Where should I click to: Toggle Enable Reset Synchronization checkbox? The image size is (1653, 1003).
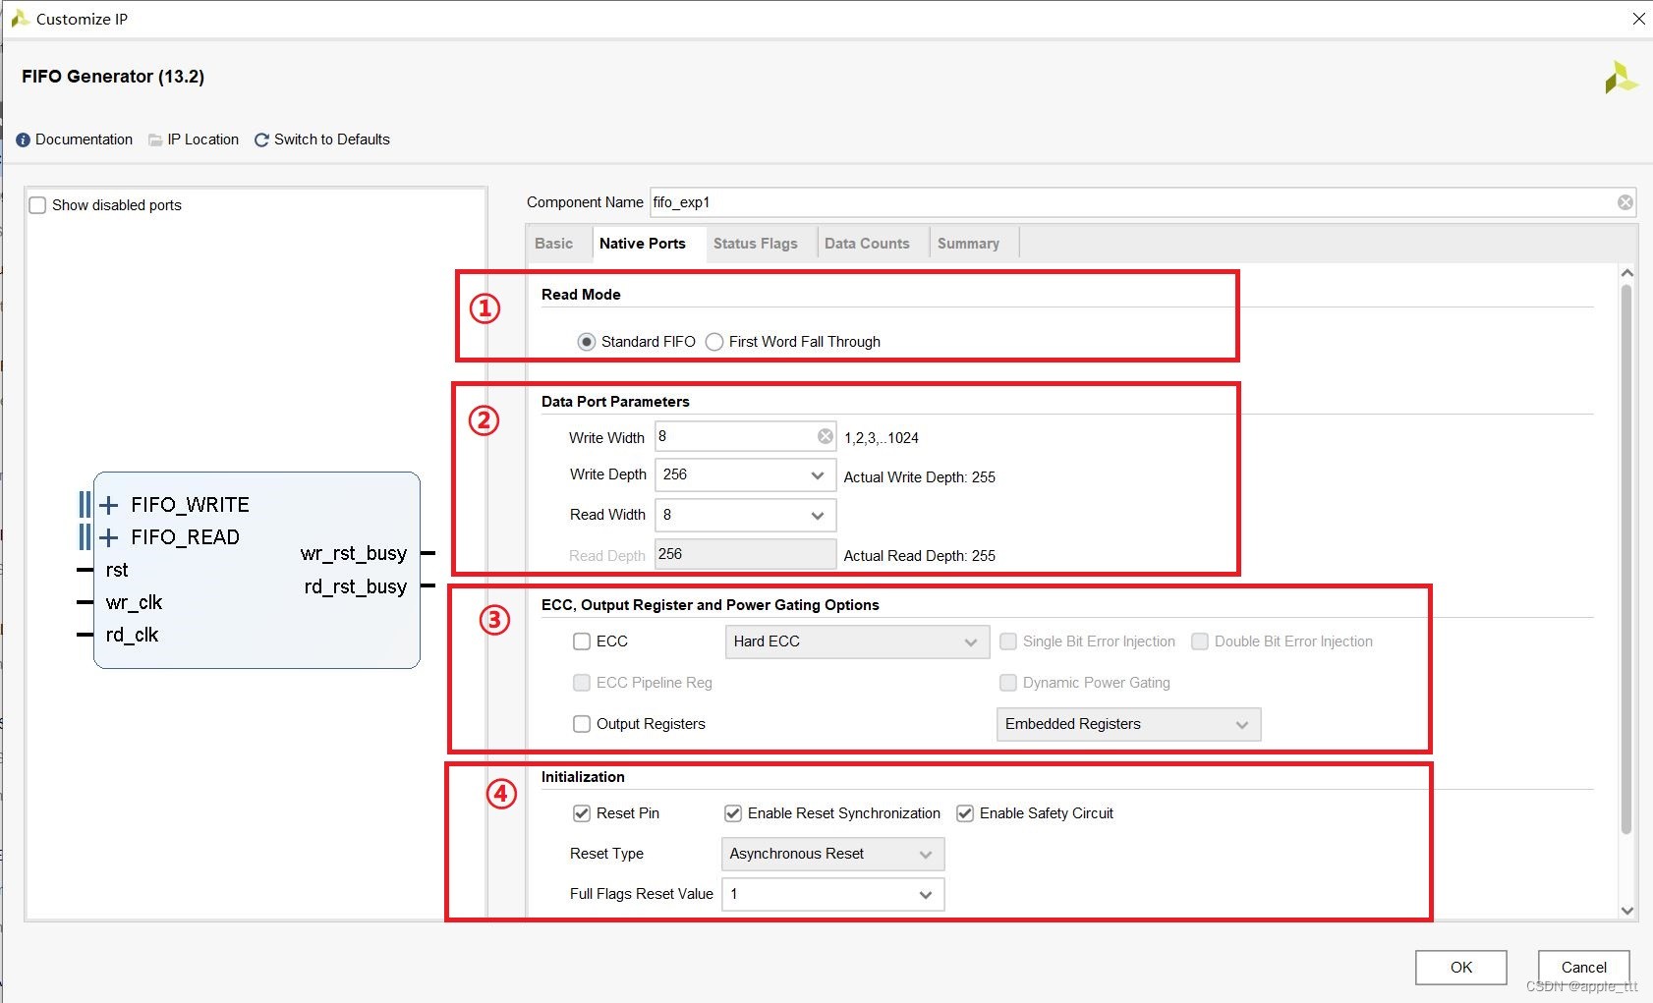tap(733, 813)
